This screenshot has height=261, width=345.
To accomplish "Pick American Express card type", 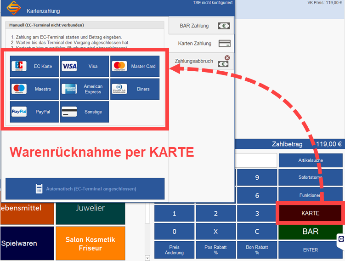I will click(x=85, y=89).
